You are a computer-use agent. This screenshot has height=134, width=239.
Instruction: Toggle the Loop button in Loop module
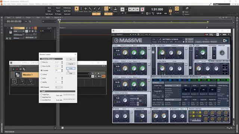pyautogui.click(x=177, y=9)
